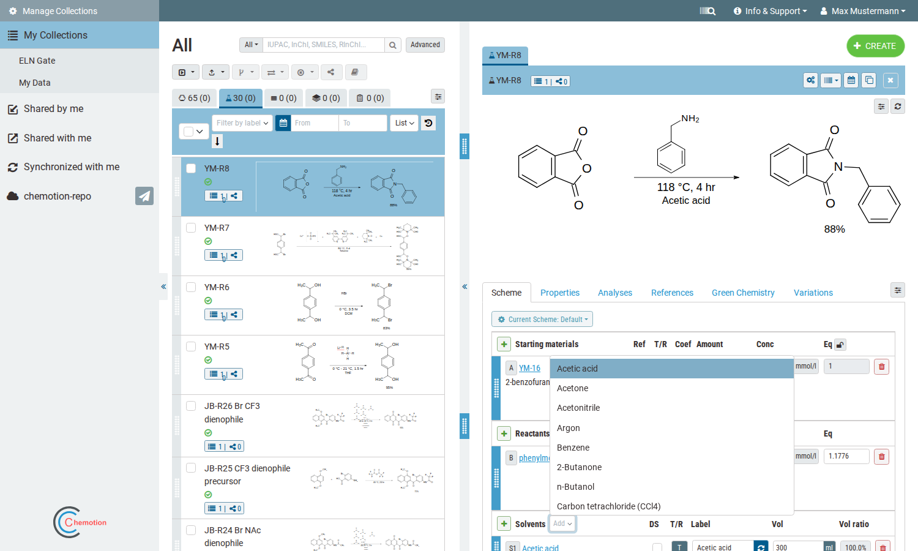
Task: Click the calendar icon in the YM-R8 header
Action: coord(851,80)
